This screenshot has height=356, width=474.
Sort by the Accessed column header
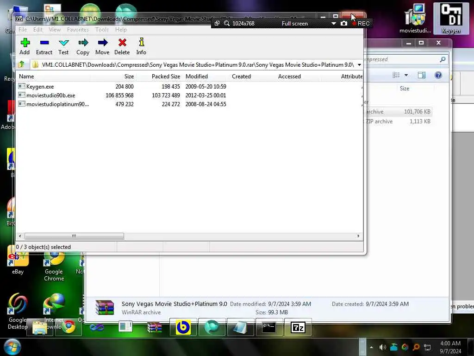pyautogui.click(x=289, y=76)
